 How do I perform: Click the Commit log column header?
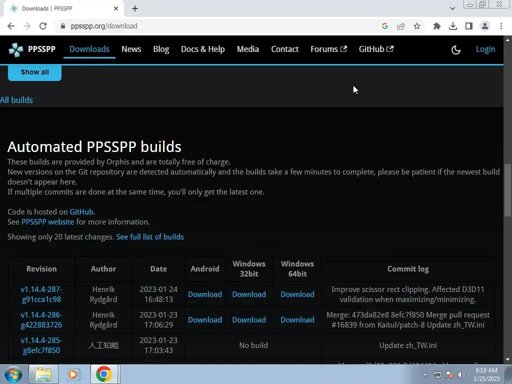[408, 269]
